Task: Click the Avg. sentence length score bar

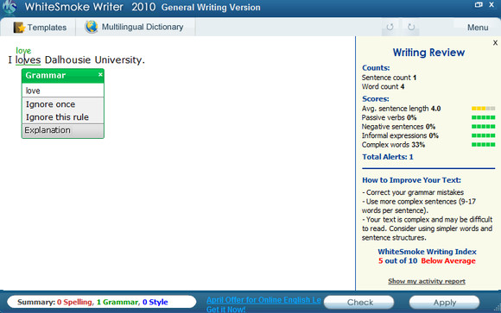Action: 484,109
